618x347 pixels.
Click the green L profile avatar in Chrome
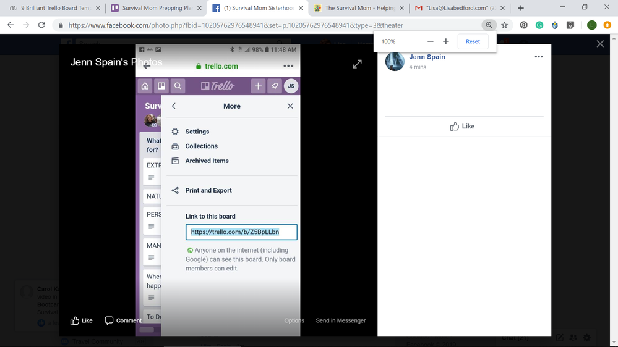tap(591, 25)
